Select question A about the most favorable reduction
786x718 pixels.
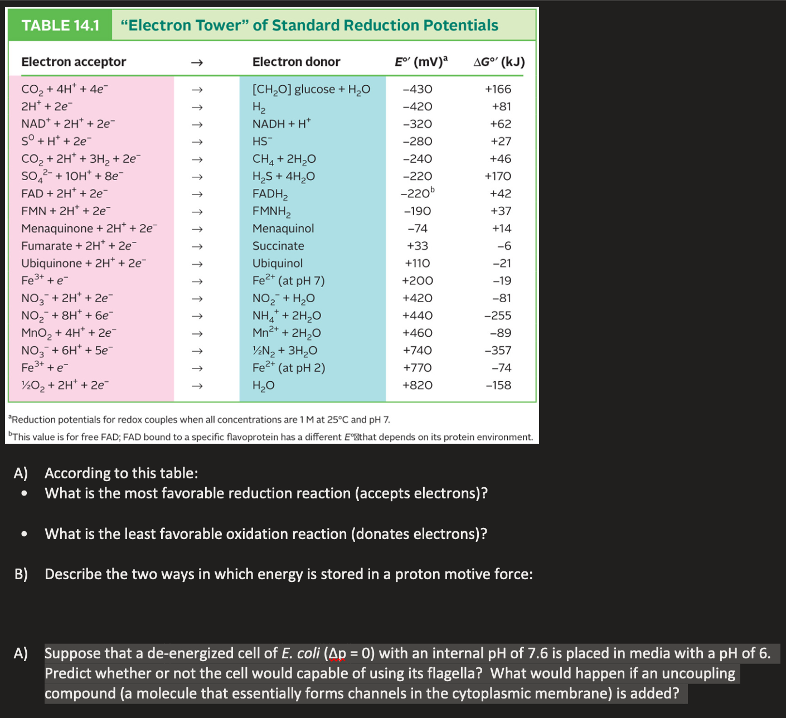(x=266, y=493)
